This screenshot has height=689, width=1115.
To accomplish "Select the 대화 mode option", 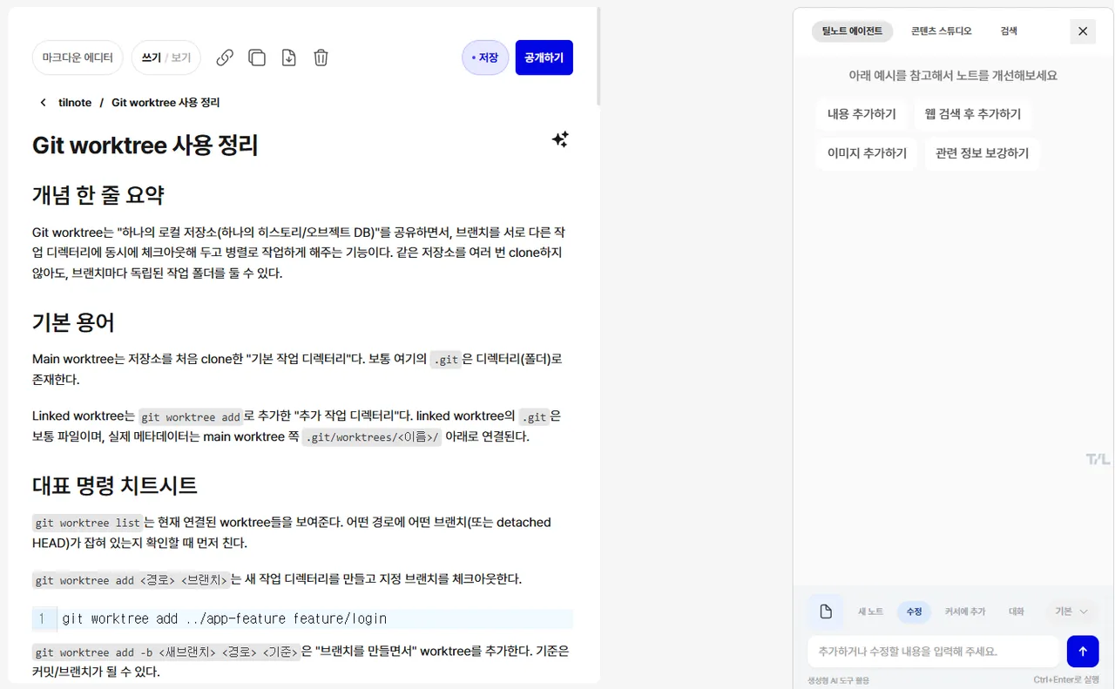I will pos(1017,611).
